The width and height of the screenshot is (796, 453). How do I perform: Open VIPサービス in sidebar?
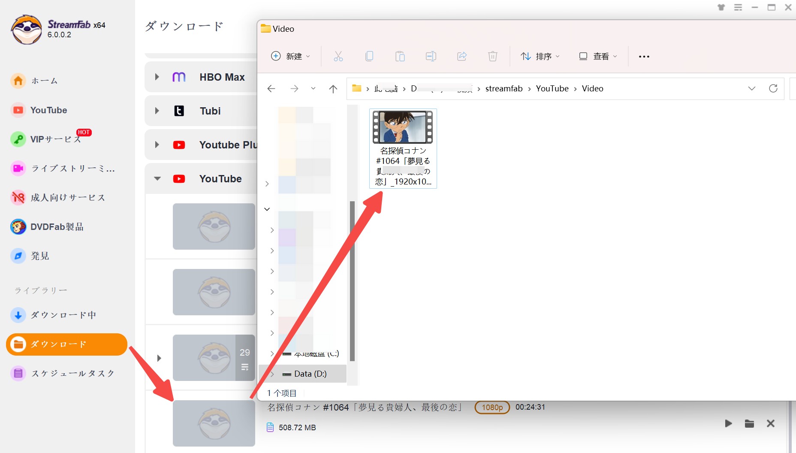(46, 139)
